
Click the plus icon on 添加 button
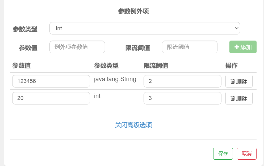237,47
